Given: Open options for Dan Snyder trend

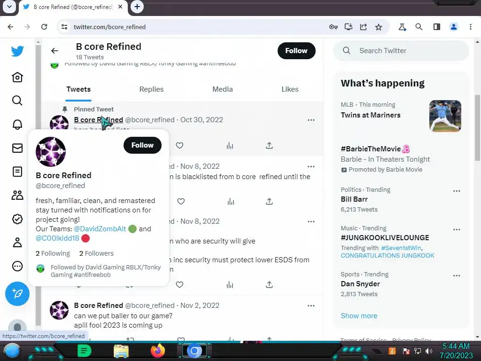Looking at the screenshot, I should point(457,275).
